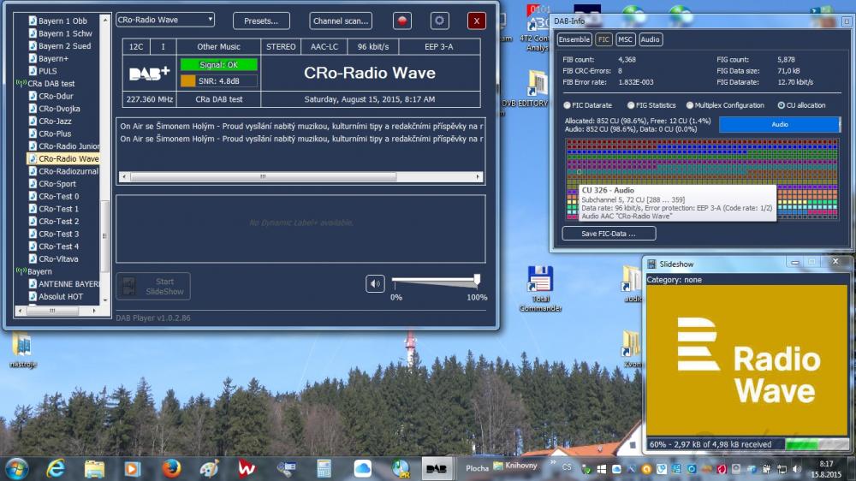Image resolution: width=856 pixels, height=481 pixels.
Task: Select CRo-Plus station in list
Action: pos(55,134)
